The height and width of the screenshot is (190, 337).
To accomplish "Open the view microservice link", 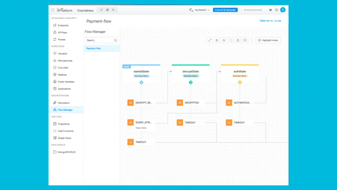I will pos(270,21).
